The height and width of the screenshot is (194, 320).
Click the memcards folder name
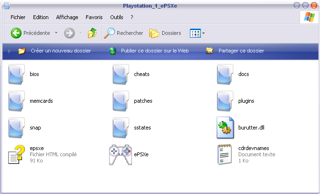[41, 101]
